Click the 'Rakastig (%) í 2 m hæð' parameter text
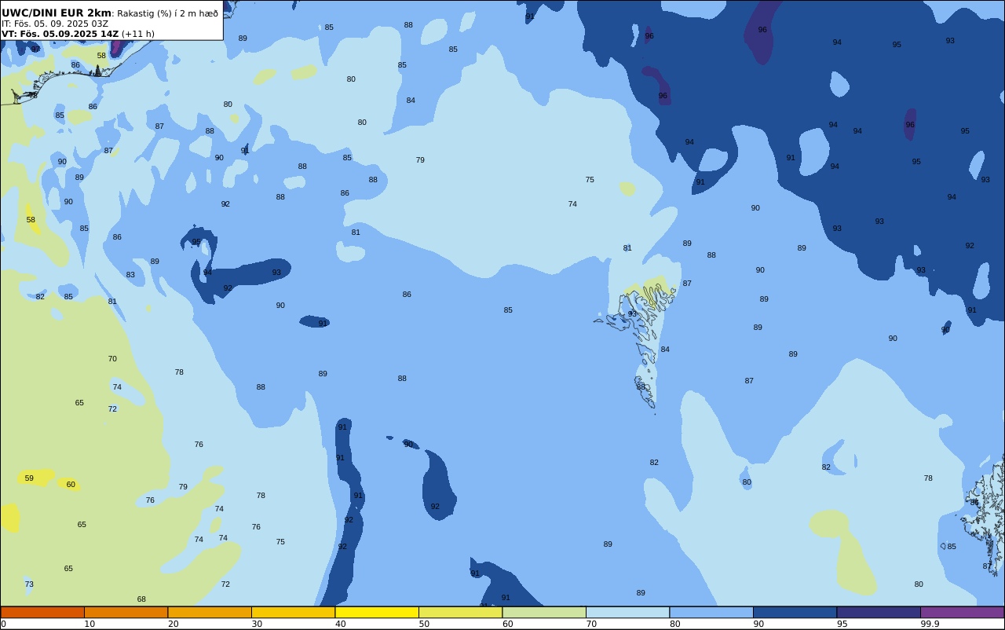The height and width of the screenshot is (630, 1005). 168,13
